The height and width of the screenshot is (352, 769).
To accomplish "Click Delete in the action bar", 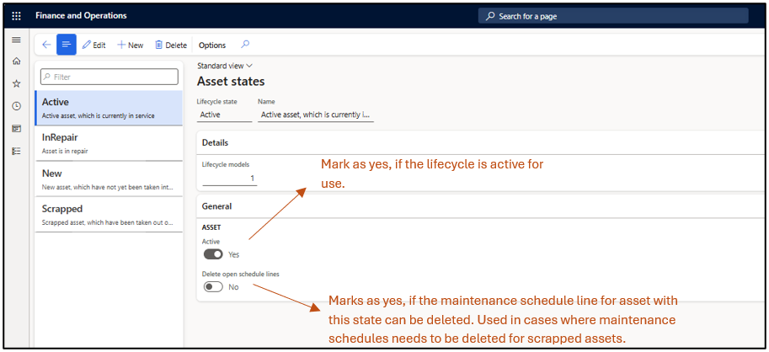I will point(171,45).
